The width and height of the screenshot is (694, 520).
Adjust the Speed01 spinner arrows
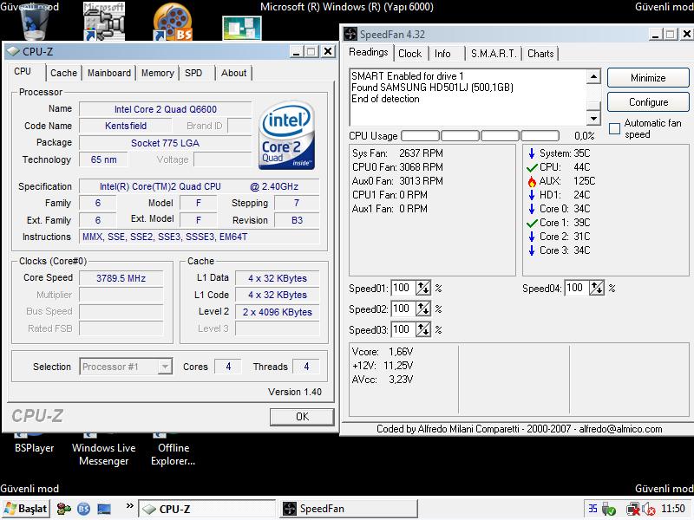(423, 289)
